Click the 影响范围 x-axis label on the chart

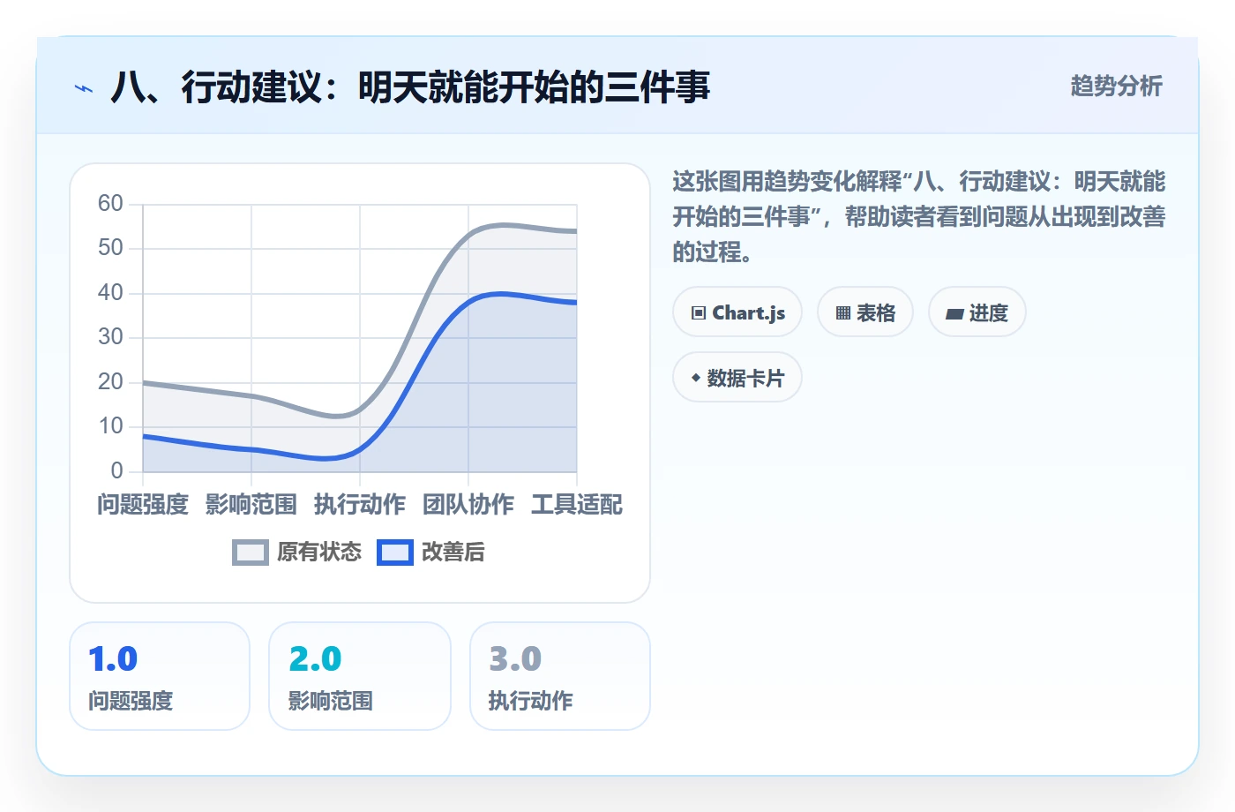tap(251, 505)
